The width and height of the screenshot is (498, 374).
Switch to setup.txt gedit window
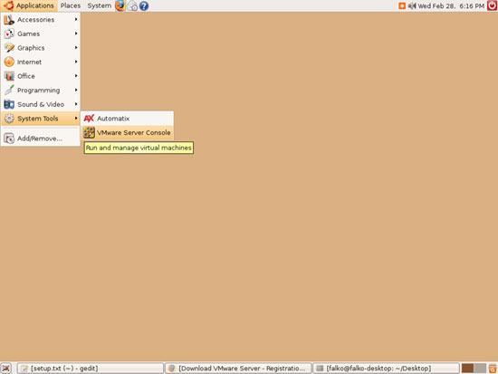click(91, 369)
